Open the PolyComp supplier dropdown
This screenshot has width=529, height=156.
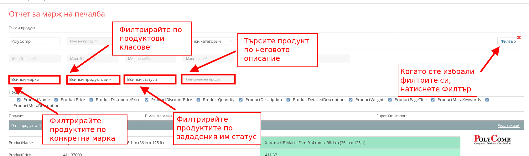(34, 41)
